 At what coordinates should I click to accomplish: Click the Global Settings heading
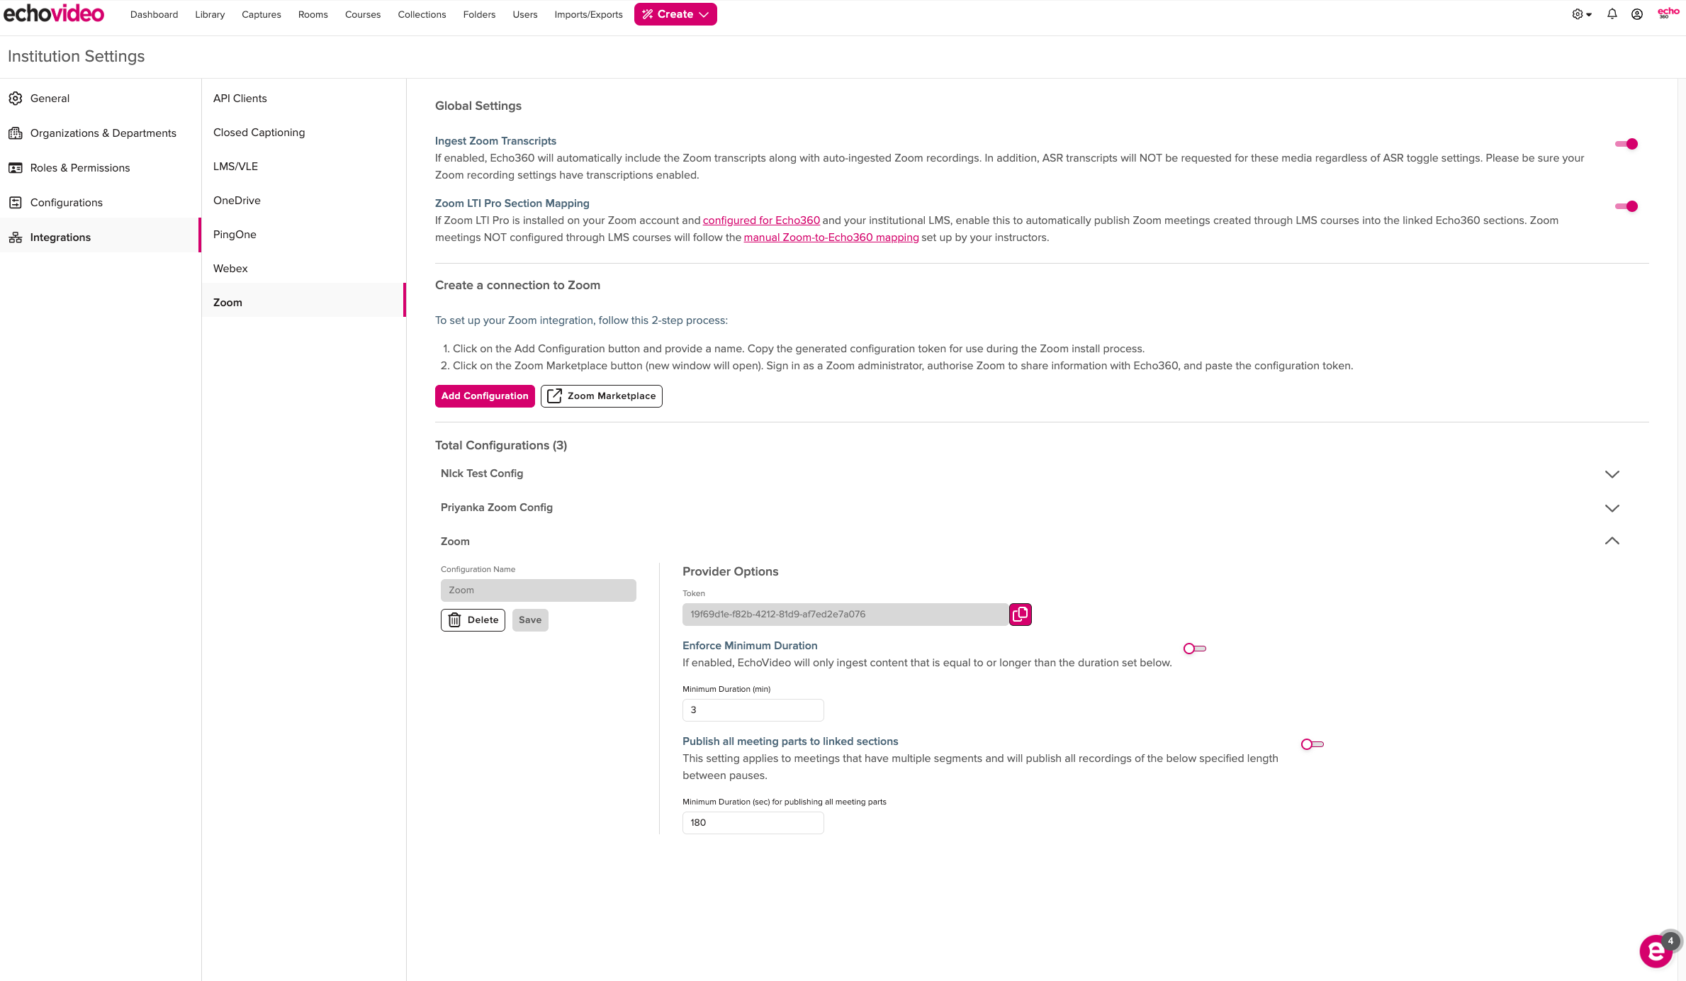478,106
